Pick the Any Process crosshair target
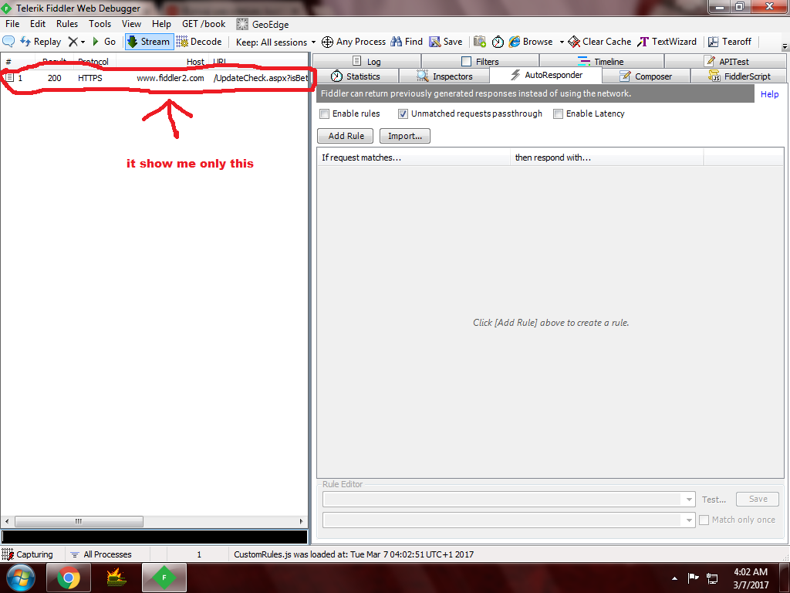 353,42
